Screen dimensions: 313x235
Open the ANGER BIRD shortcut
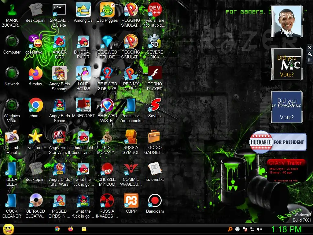[x=60, y=47]
